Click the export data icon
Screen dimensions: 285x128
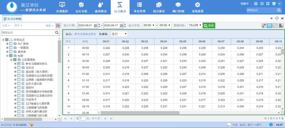click(x=281, y=26)
